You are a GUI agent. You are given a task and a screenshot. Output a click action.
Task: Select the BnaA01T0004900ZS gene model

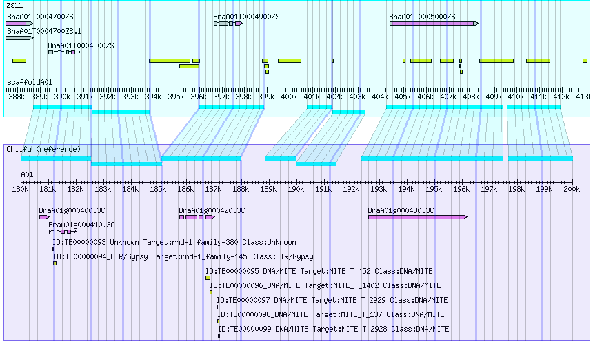pyautogui.click(x=228, y=23)
